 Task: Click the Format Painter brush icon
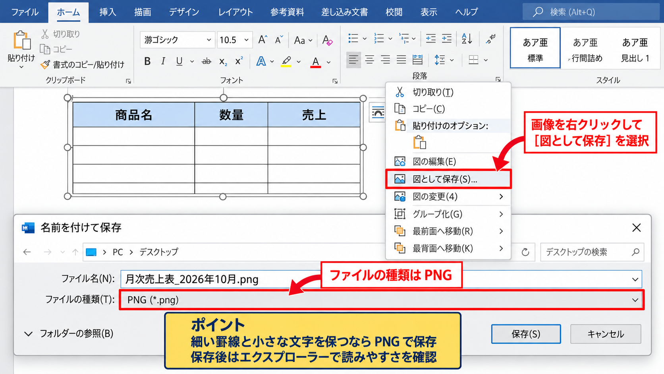click(x=46, y=64)
